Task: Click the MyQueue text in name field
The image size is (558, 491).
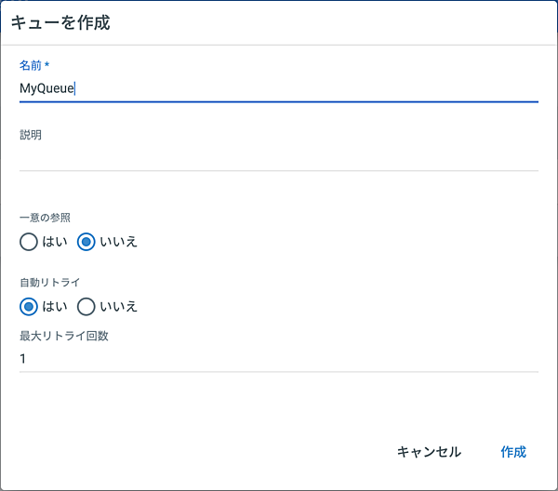Action: coord(46,88)
